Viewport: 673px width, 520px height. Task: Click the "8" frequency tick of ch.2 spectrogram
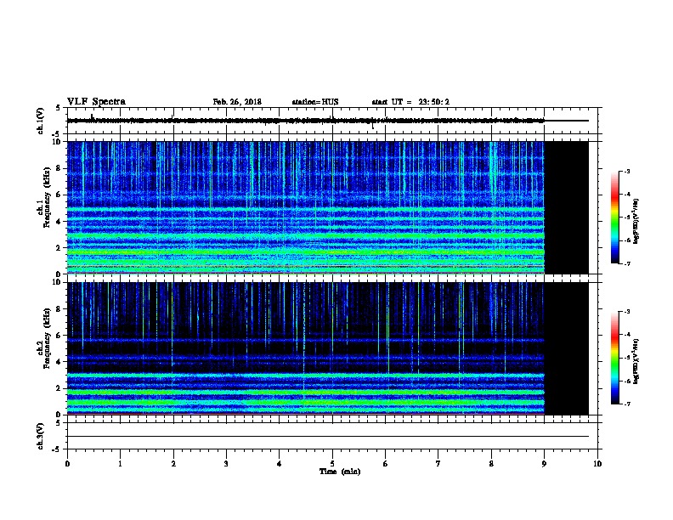pos(59,309)
